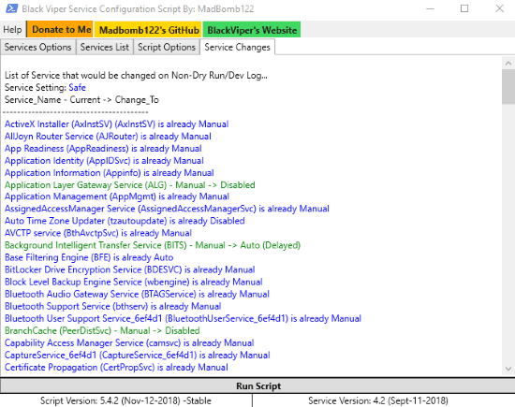
Task: Visit BlackViper's Website
Action: tap(252, 30)
